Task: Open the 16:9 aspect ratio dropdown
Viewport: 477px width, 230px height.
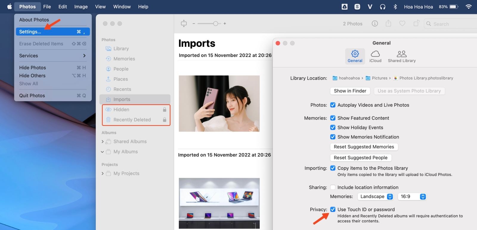Action: pos(413,197)
